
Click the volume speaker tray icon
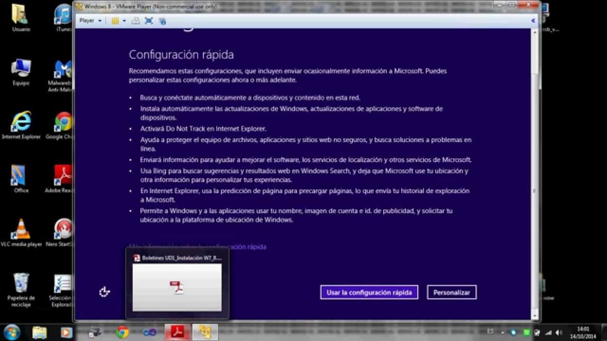coord(558,332)
